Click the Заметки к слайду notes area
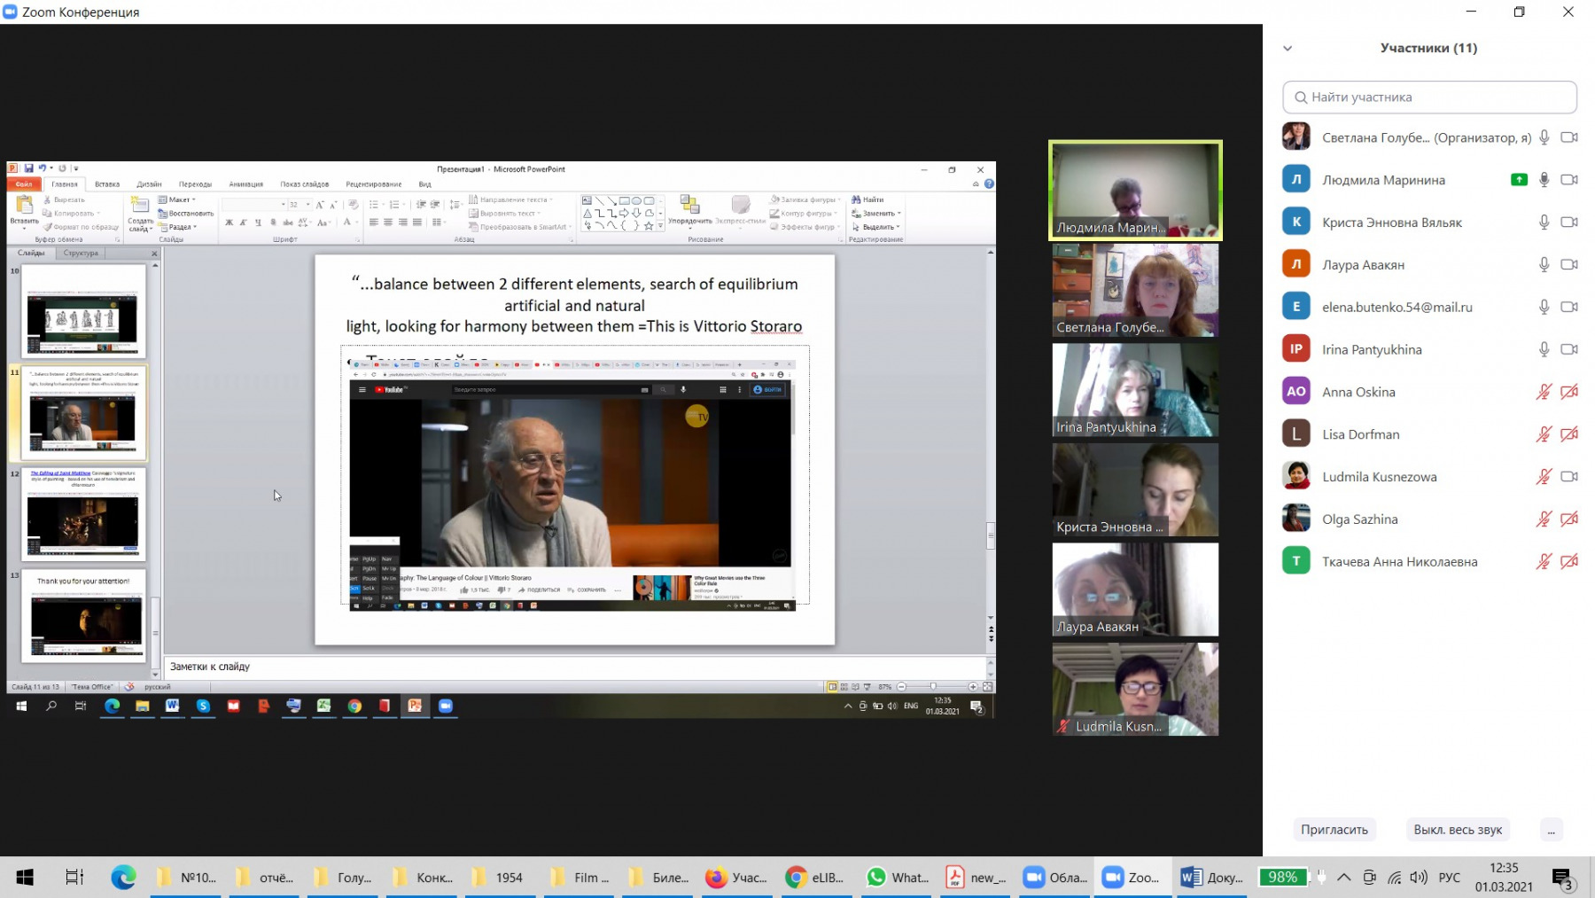Image resolution: width=1595 pixels, height=898 pixels. pos(574,667)
